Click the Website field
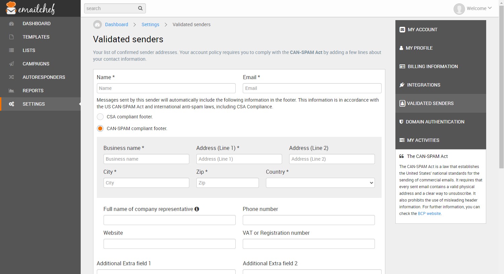The image size is (504, 274). (169, 244)
